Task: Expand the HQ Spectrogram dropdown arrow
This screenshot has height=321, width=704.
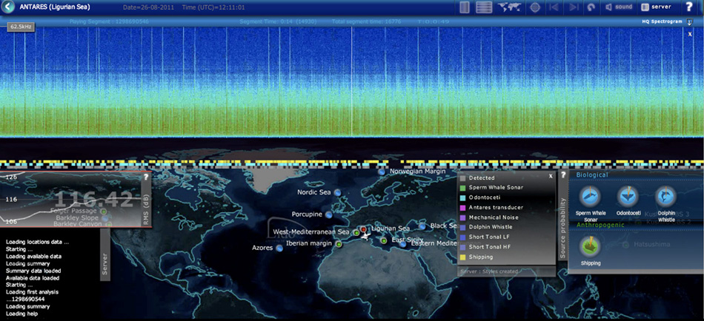Action: [690, 22]
